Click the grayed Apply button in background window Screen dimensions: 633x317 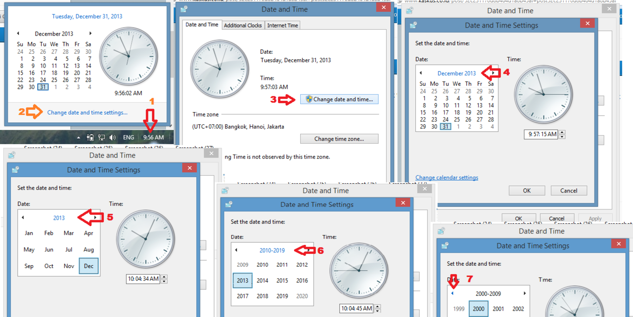595,219
